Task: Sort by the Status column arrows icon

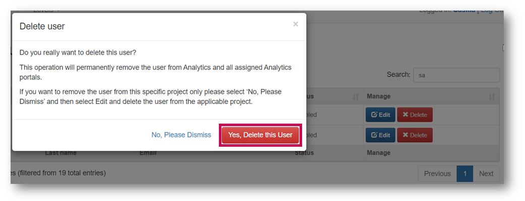Action: pyautogui.click(x=356, y=97)
